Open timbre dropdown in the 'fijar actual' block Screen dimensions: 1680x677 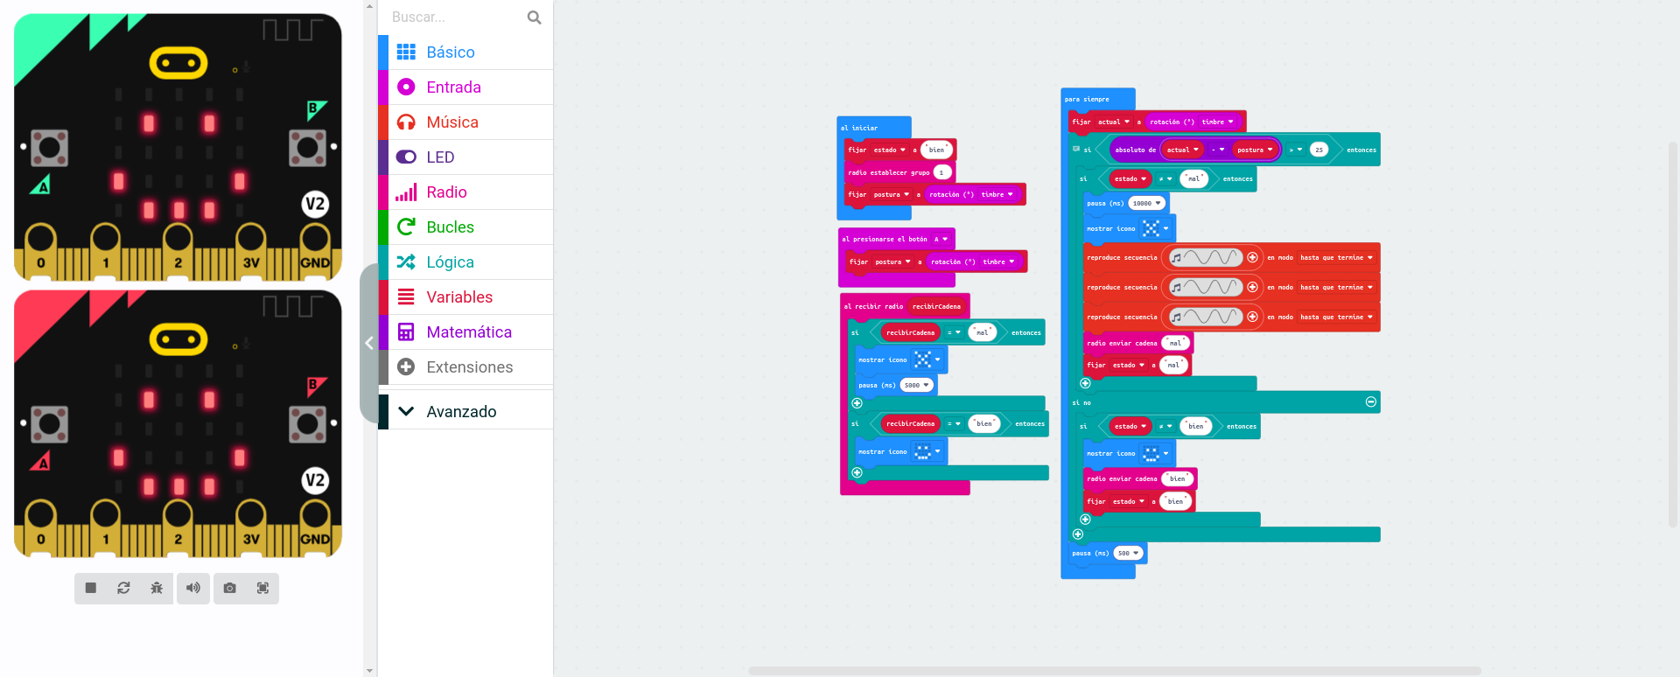[1217, 122]
